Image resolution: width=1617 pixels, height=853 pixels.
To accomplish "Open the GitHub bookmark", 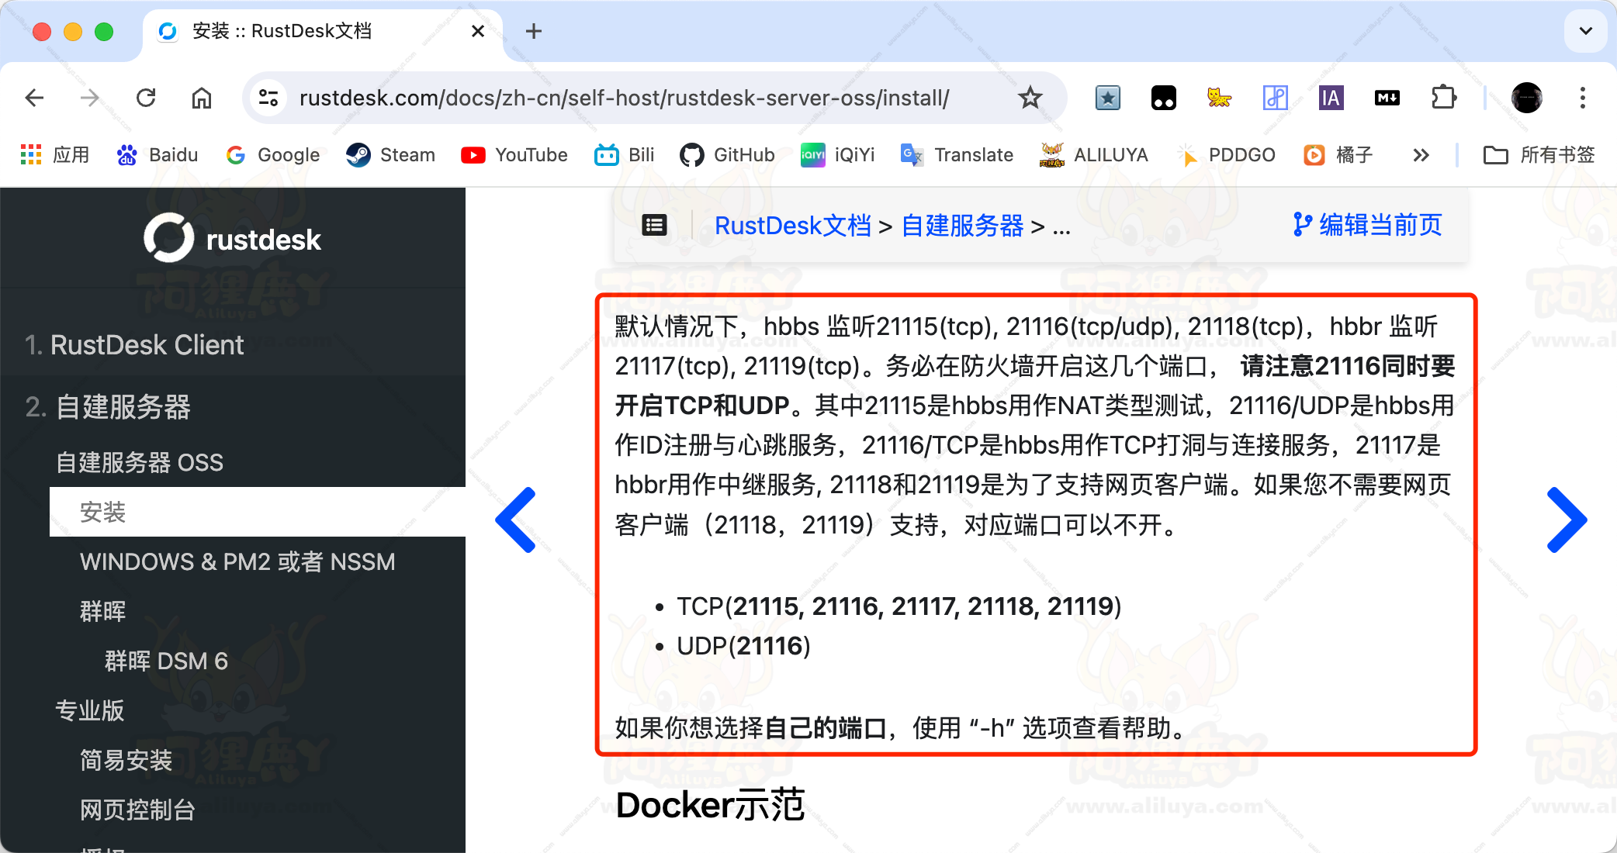I will pos(727,155).
